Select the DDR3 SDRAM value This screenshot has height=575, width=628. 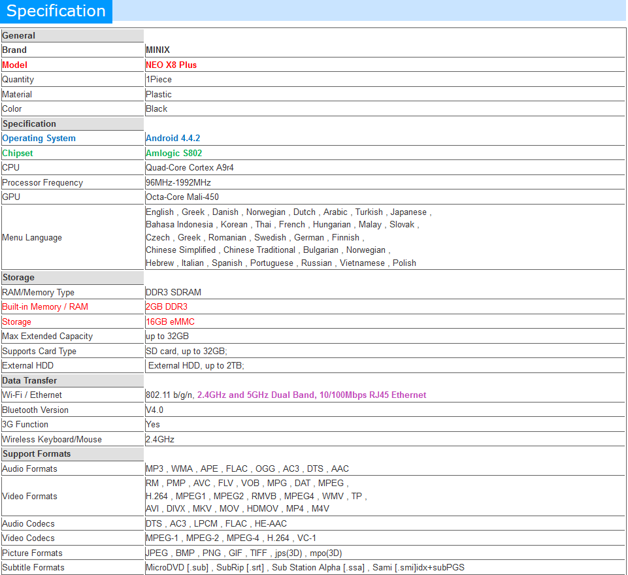point(173,292)
